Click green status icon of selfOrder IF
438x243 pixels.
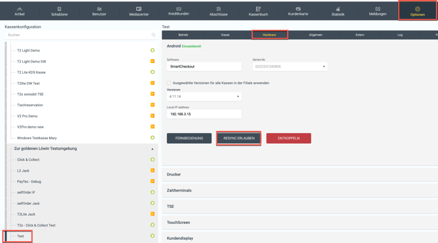pos(153,192)
